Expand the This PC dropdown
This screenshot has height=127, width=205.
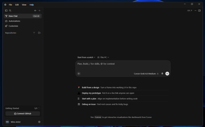click(103, 57)
